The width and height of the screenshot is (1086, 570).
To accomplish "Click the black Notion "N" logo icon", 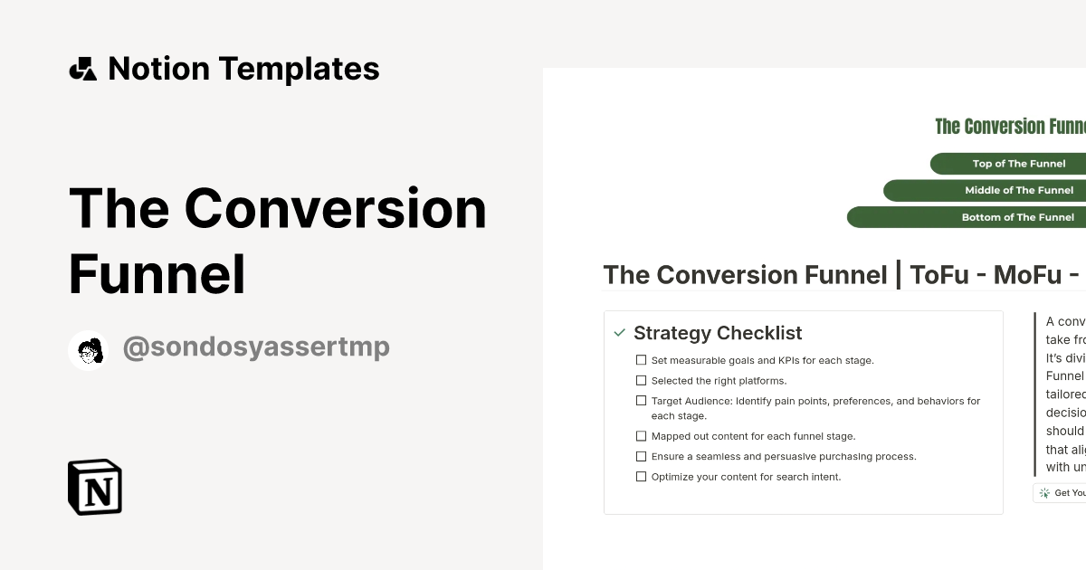I will [94, 488].
